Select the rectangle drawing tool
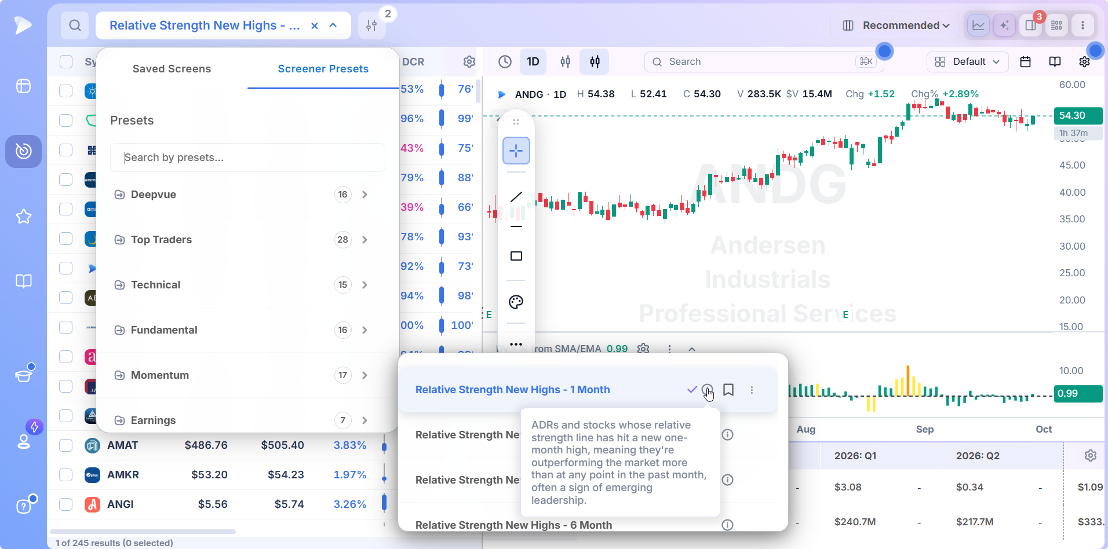The height and width of the screenshot is (549, 1108). tap(516, 256)
